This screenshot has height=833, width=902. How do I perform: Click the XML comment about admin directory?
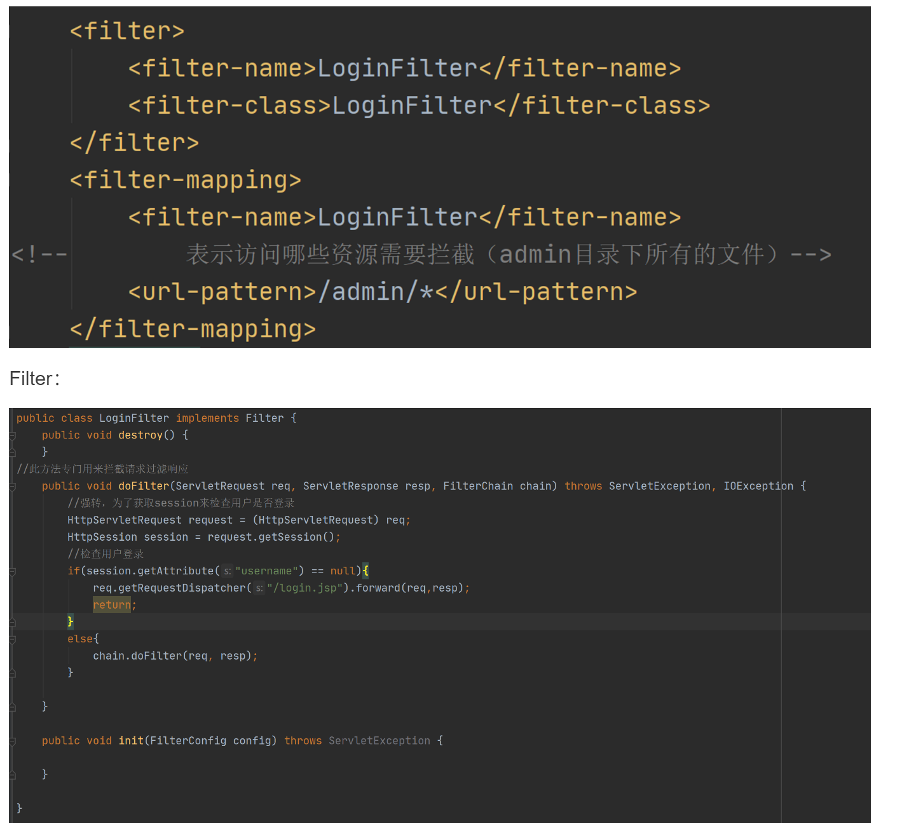[482, 255]
